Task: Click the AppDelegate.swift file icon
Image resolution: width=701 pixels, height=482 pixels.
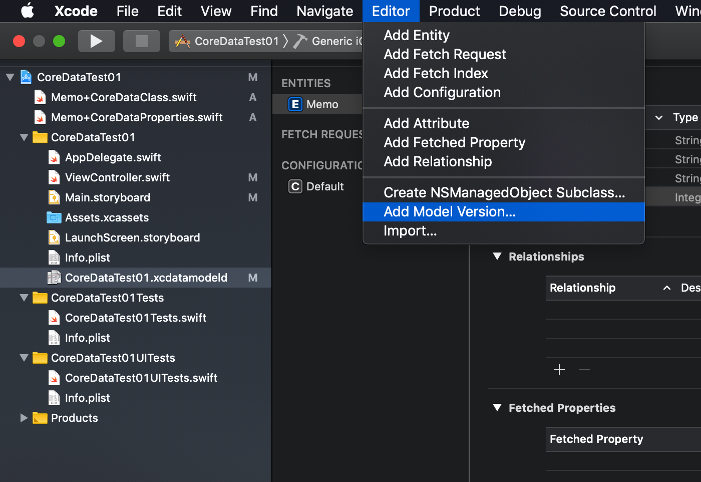Action: (x=54, y=157)
